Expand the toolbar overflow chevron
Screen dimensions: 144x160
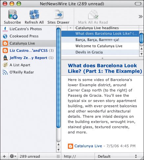[x=140, y=17]
